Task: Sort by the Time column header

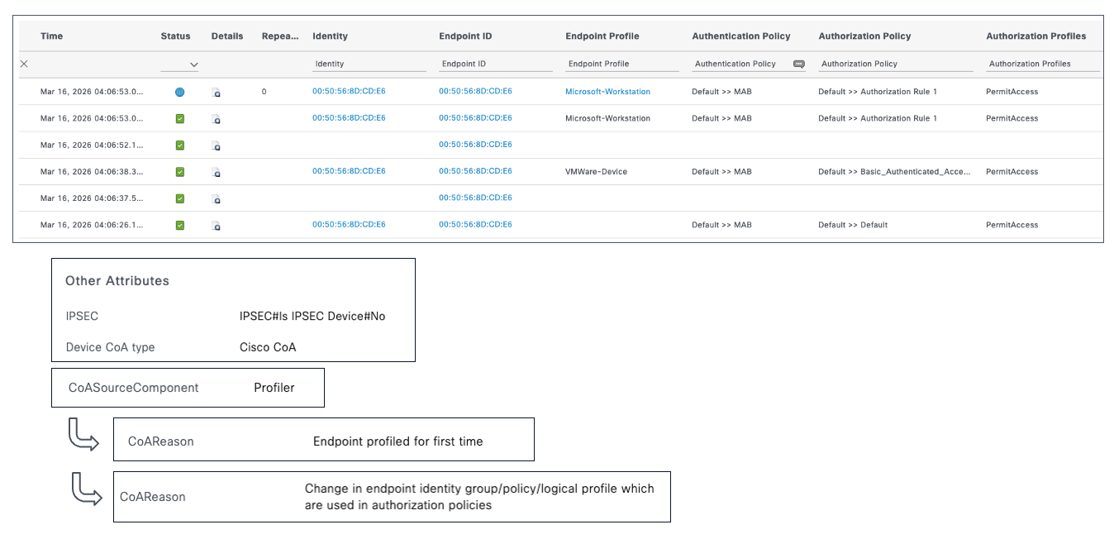Action: [x=51, y=36]
